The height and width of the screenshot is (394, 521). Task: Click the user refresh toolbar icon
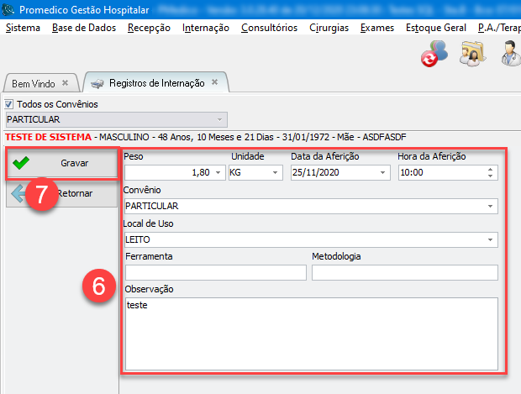(x=434, y=55)
